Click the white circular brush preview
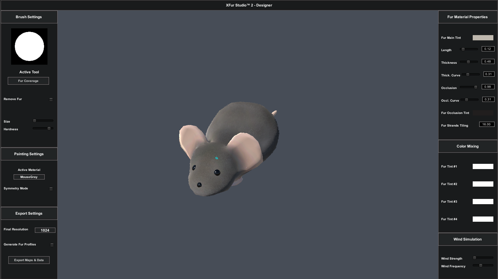 (29, 46)
